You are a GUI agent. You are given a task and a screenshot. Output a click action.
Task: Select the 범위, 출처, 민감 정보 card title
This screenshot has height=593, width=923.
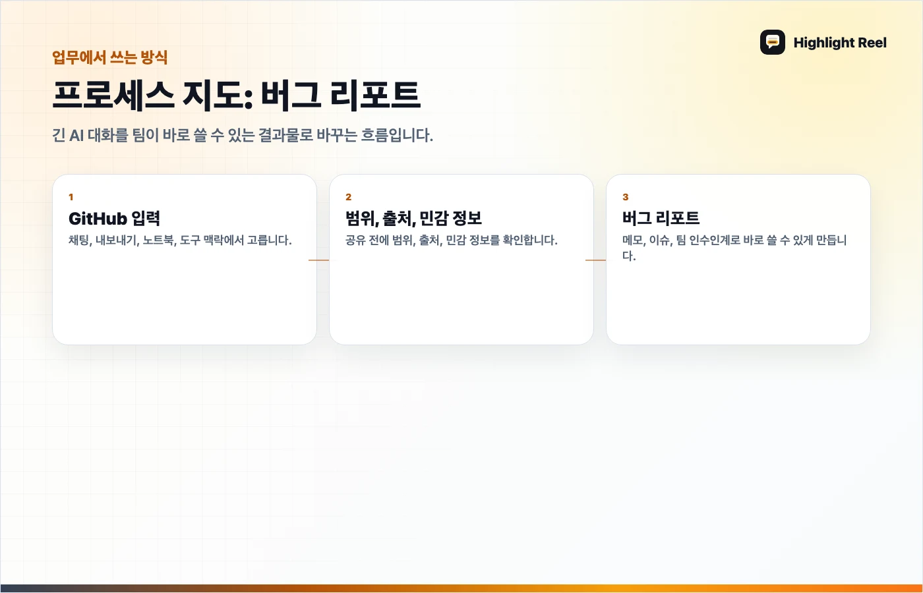pyautogui.click(x=413, y=218)
